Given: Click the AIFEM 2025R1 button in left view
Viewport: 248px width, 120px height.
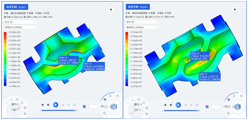Looking at the screenshot, I should (16, 7).
